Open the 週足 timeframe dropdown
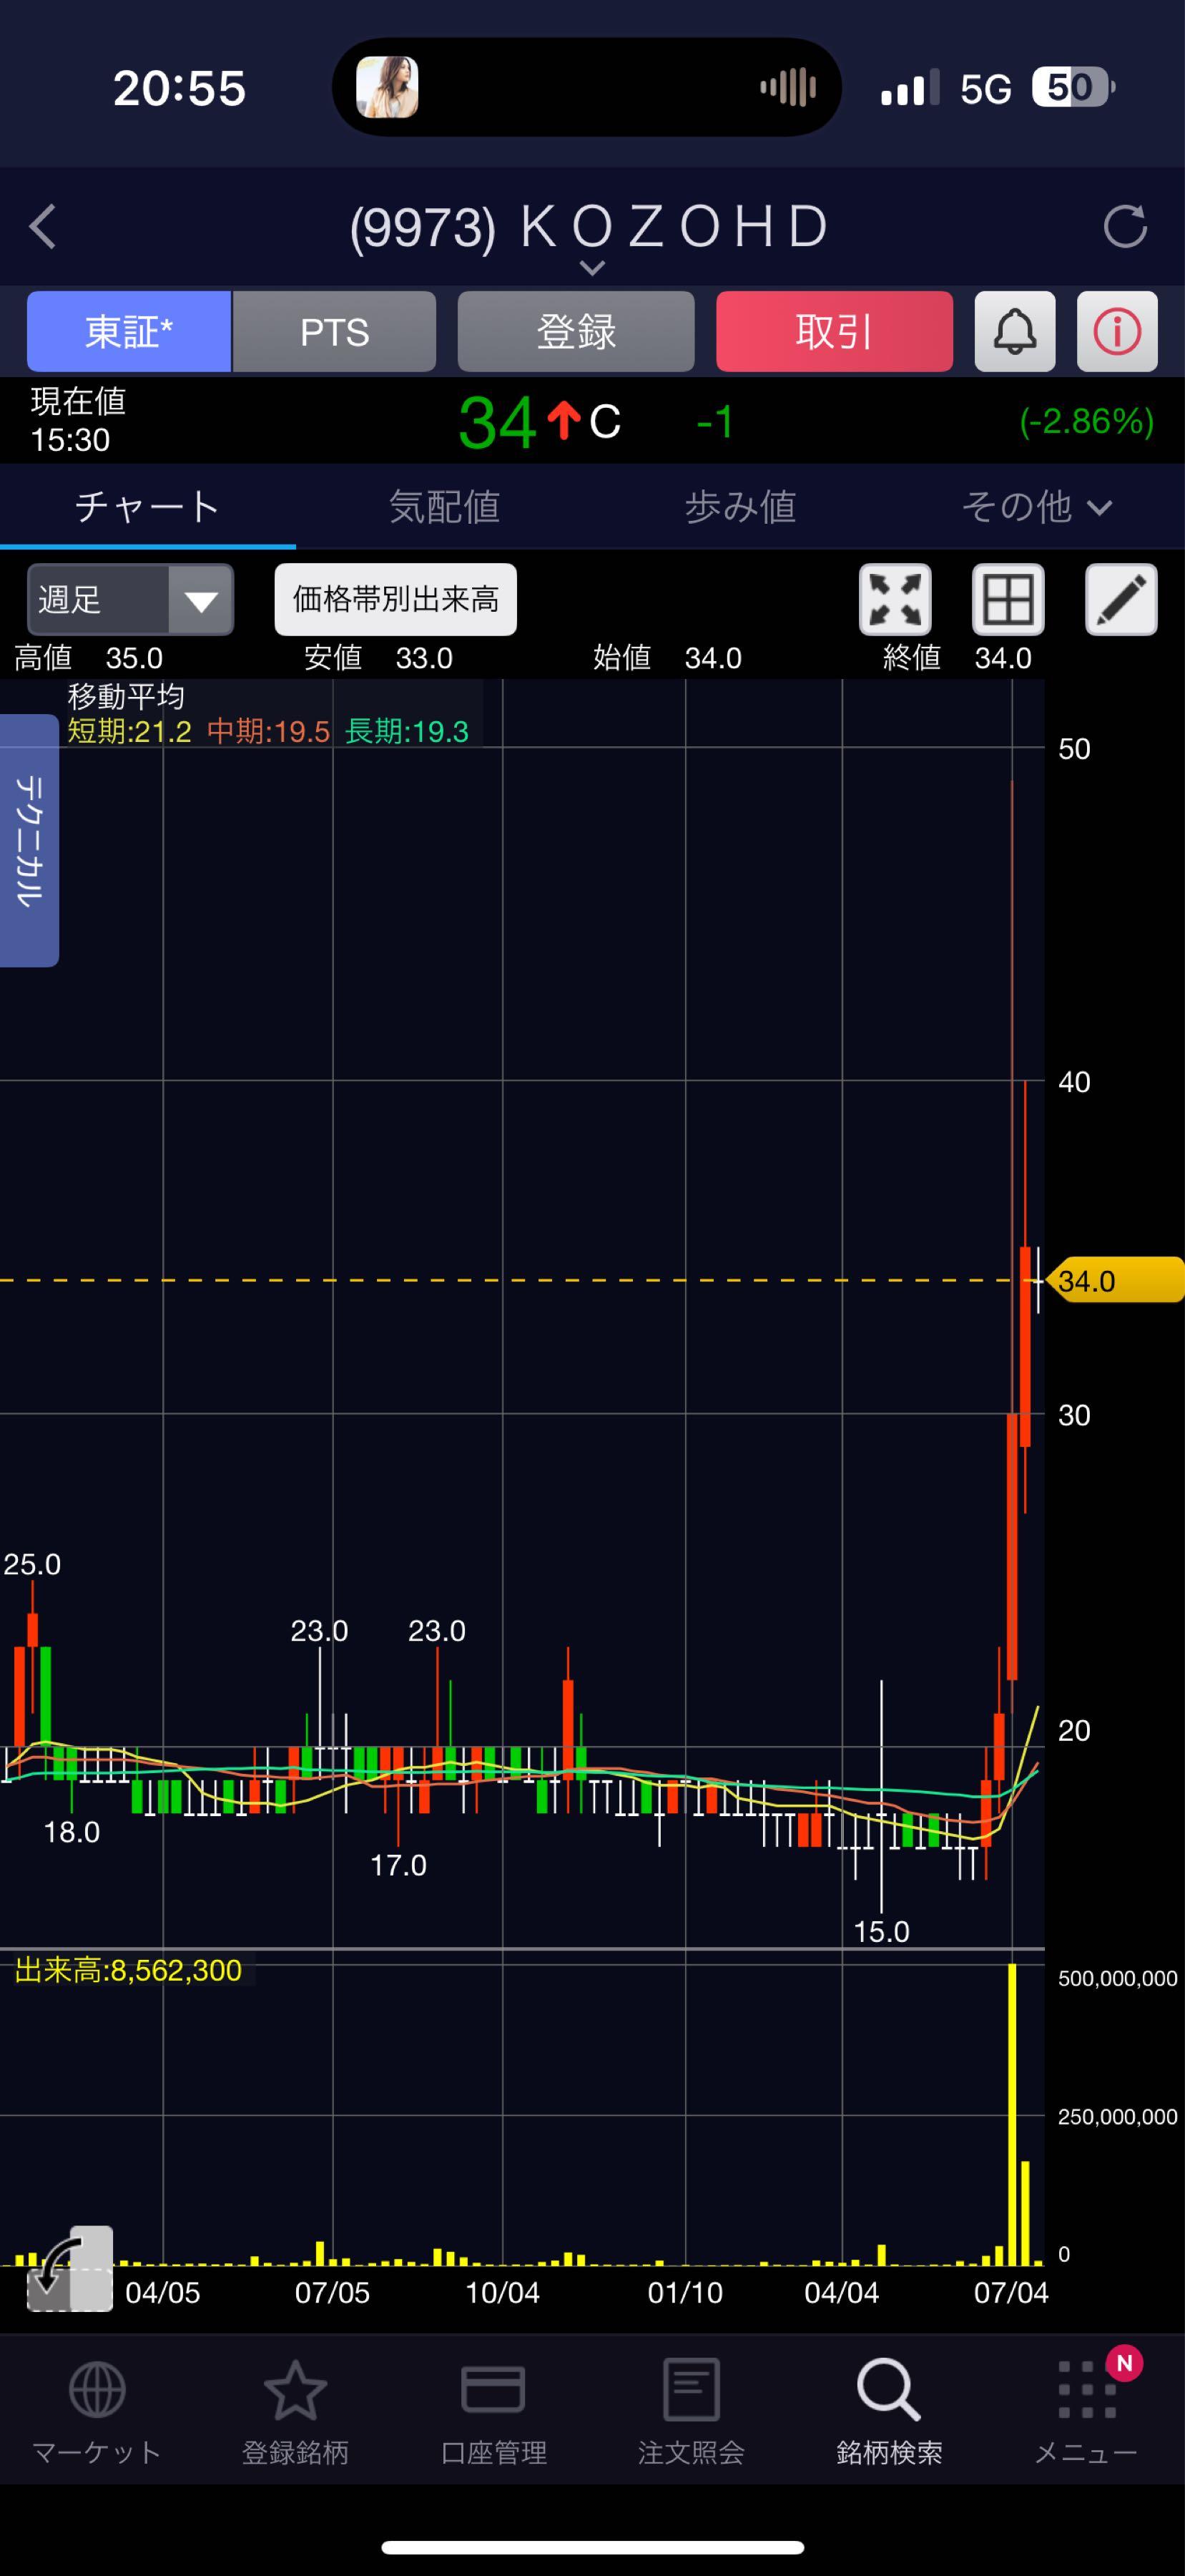 tap(130, 600)
